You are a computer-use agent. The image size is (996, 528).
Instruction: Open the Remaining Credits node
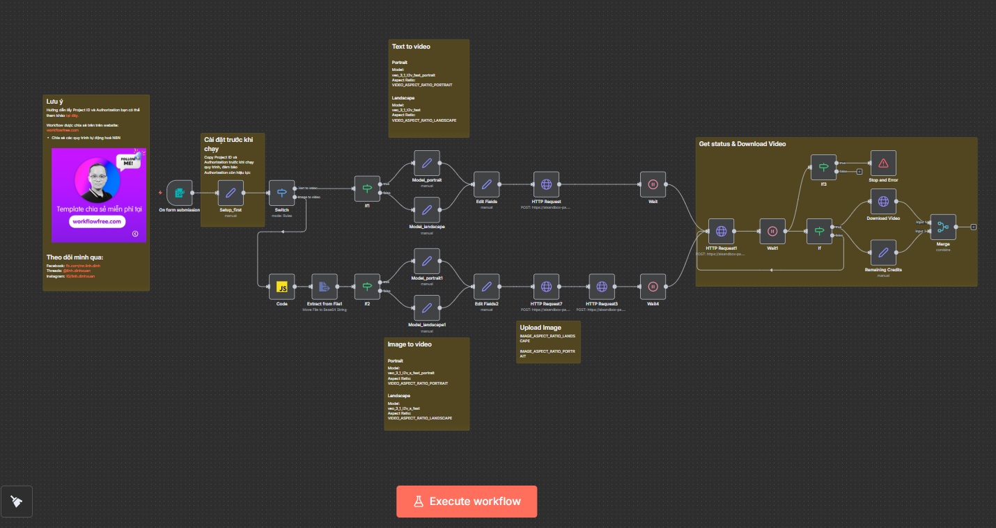(883, 252)
